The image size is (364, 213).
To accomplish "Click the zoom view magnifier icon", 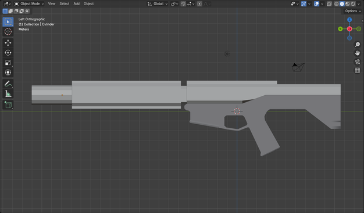I will (x=358, y=45).
